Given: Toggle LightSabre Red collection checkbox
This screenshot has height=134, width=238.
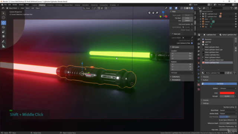Looking at the screenshot, I should pyautogui.click(x=203, y=16).
